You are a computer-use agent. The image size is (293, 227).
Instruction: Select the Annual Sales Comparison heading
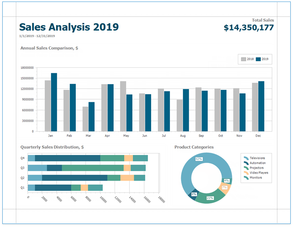tap(49, 48)
